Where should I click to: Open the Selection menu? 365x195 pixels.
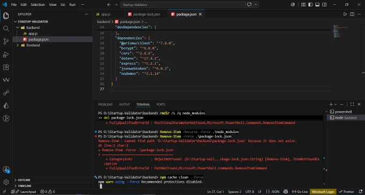coord(38,5)
